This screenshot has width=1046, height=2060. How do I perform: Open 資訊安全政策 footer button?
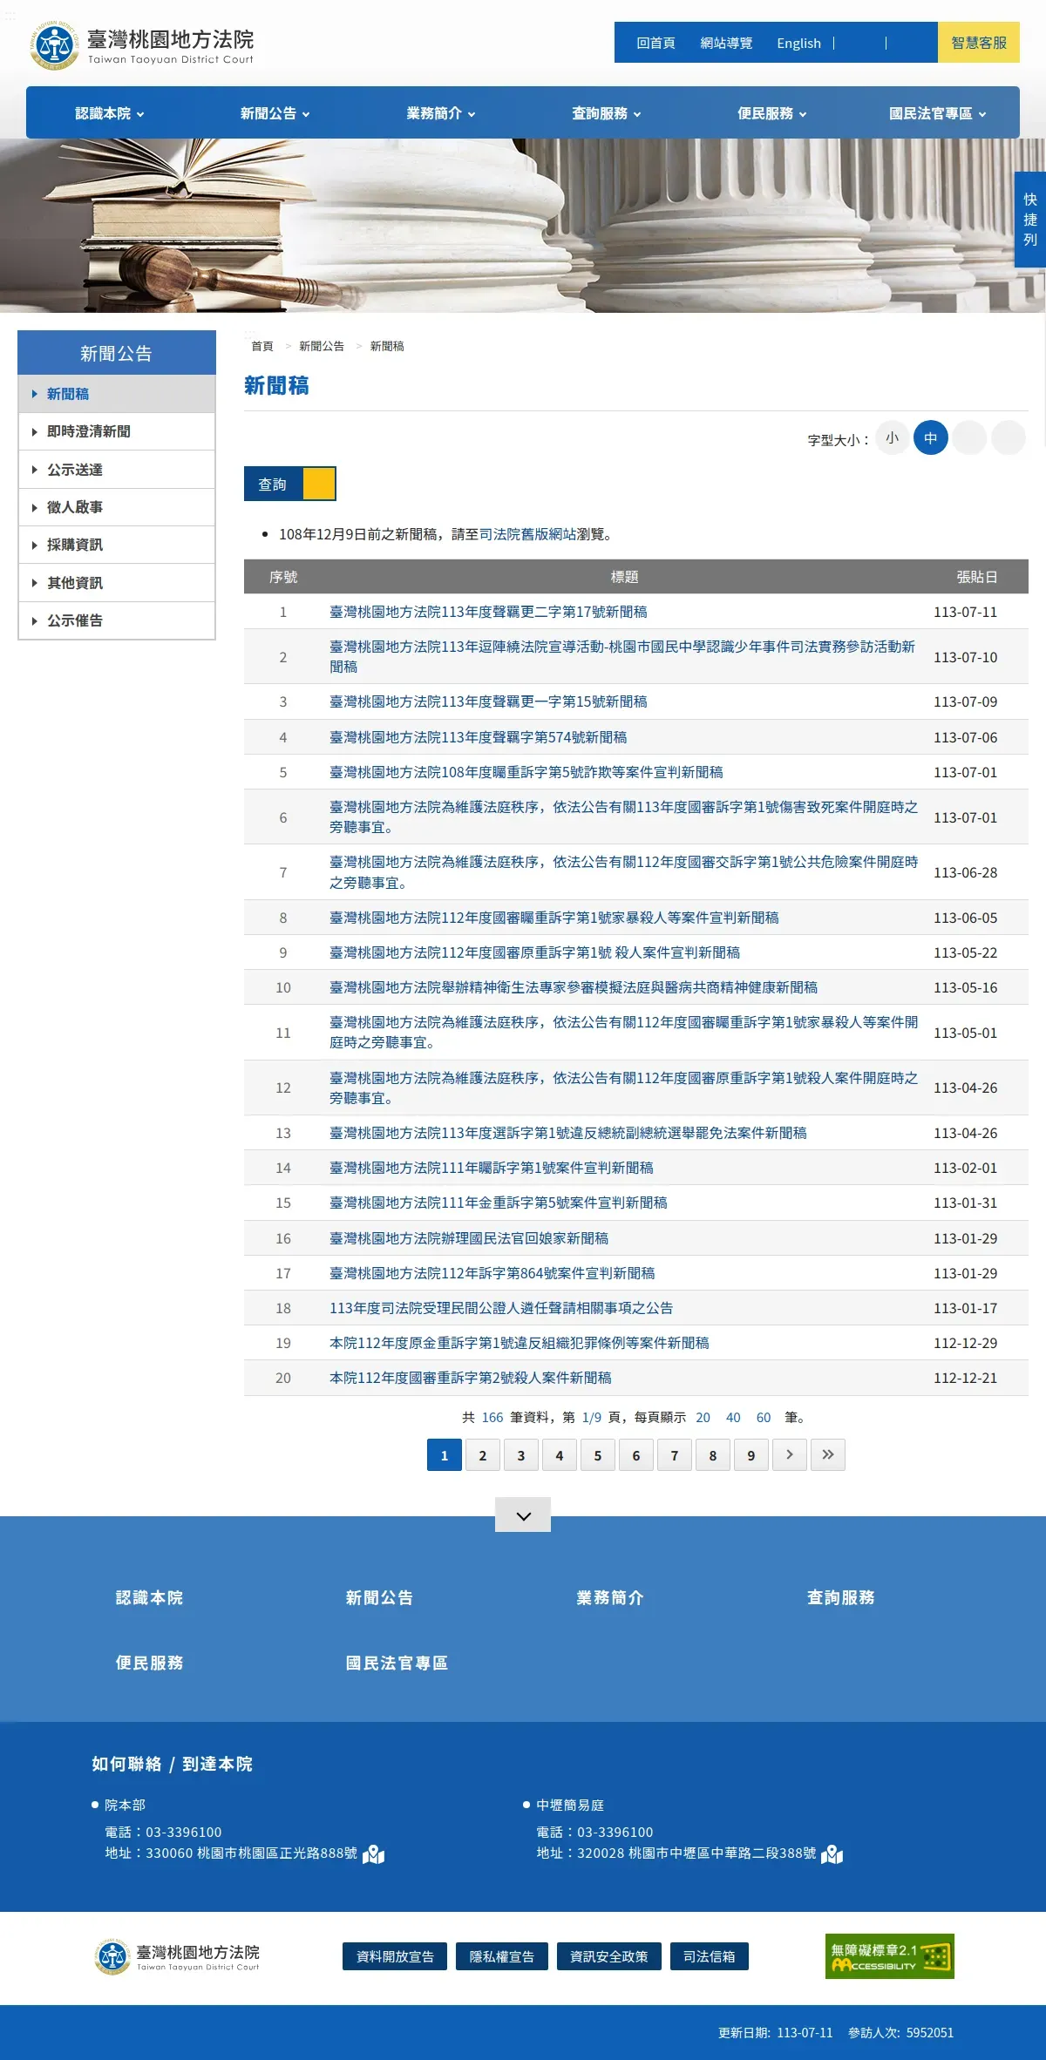(x=609, y=1956)
